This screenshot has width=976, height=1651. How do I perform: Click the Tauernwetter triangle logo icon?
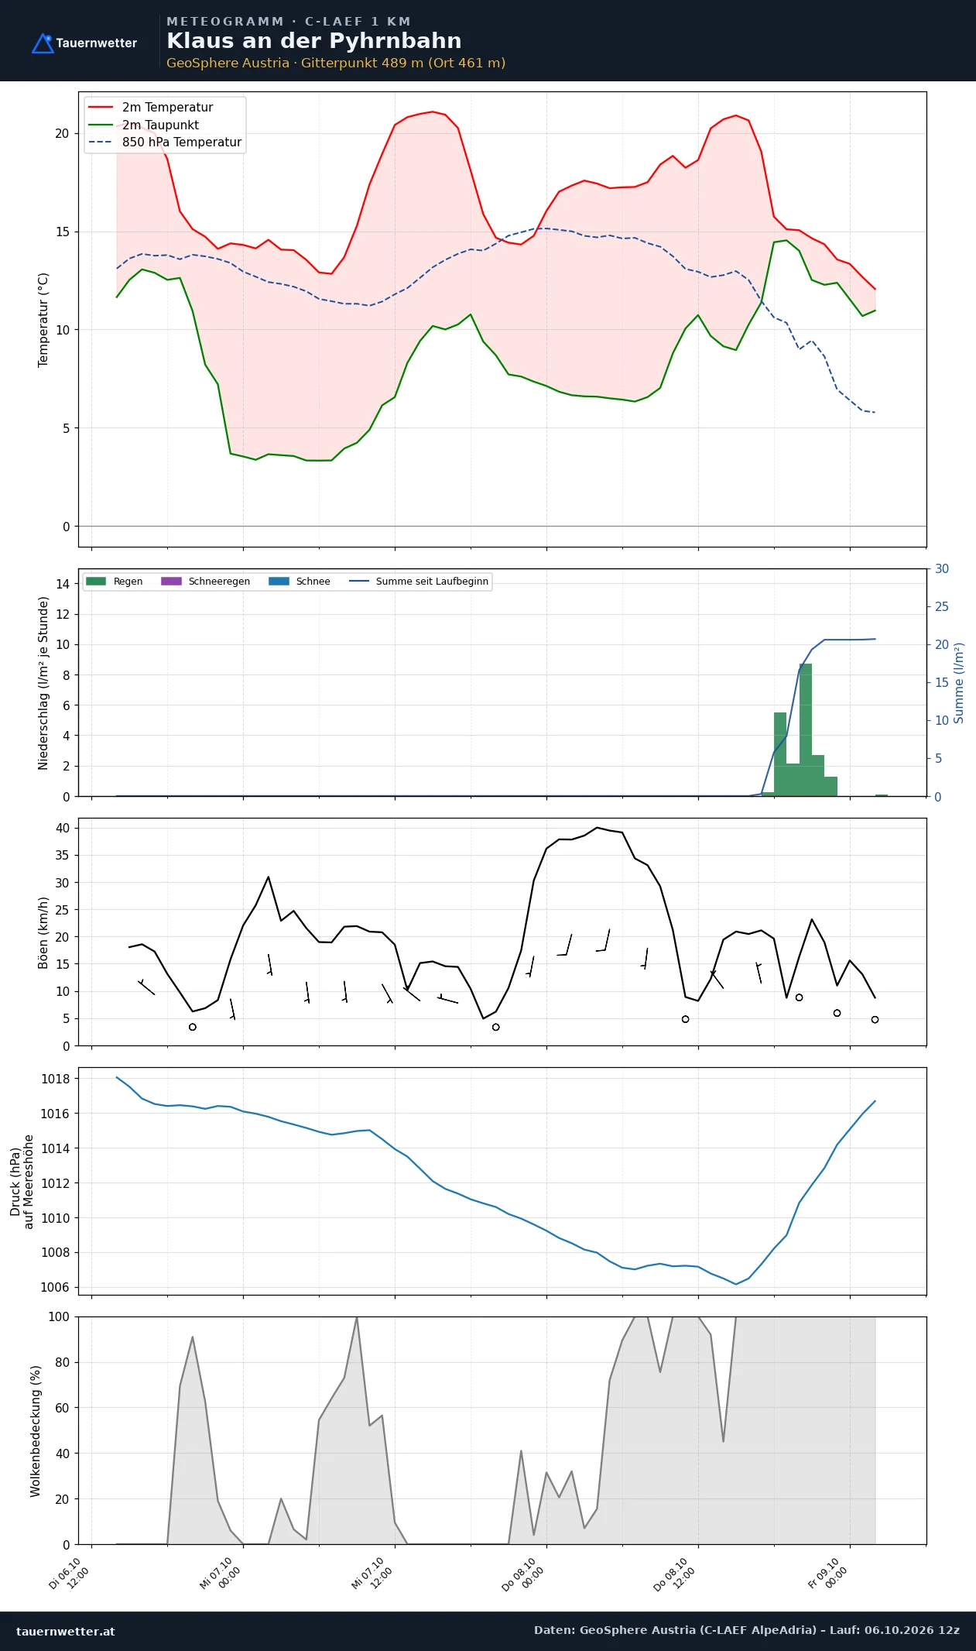[x=43, y=43]
